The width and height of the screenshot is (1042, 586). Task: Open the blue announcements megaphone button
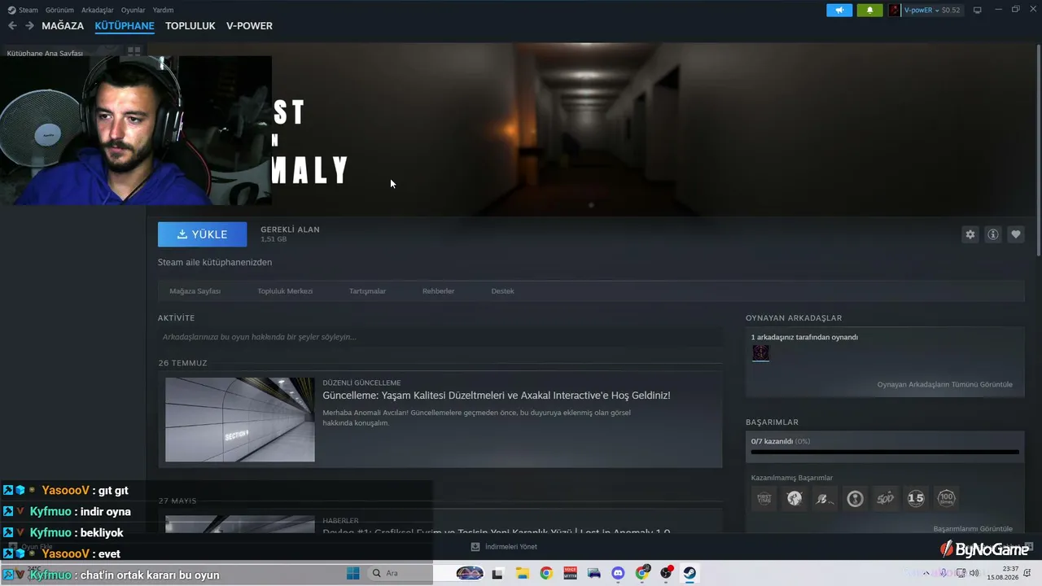[839, 11]
